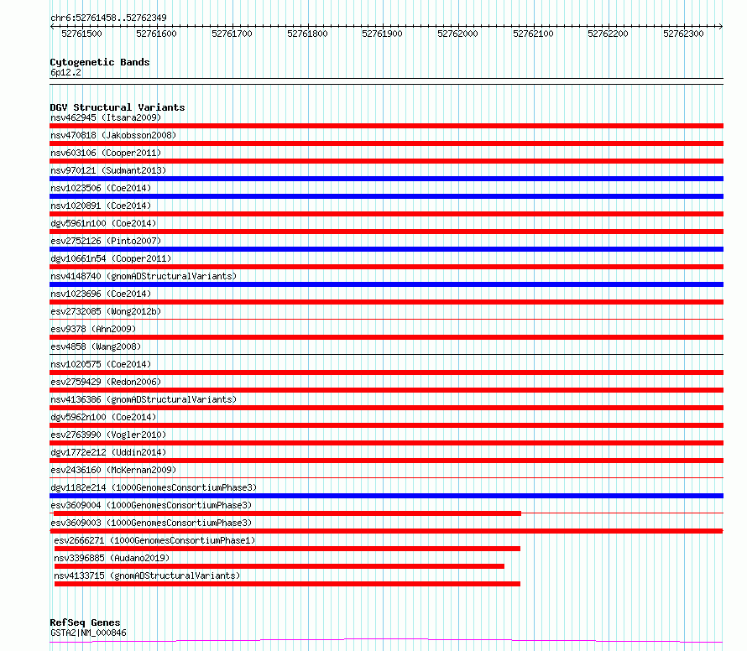
Task: Open the nsv1020575 (Coe2014) label
Action: click(101, 364)
